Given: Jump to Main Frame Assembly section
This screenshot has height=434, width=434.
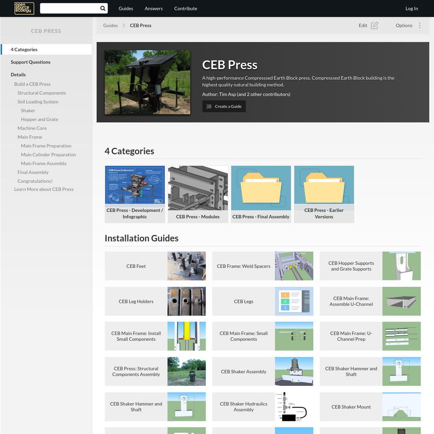Looking at the screenshot, I should 44,164.
